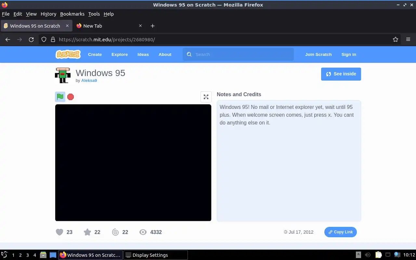The height and width of the screenshot is (260, 416).
Task: Click Aleksa9's avatar thumbnail
Action: [63, 75]
